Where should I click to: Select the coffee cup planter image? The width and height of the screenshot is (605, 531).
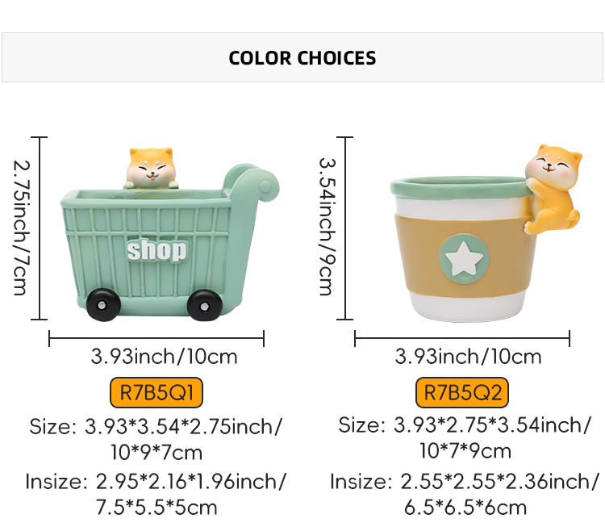[485, 233]
